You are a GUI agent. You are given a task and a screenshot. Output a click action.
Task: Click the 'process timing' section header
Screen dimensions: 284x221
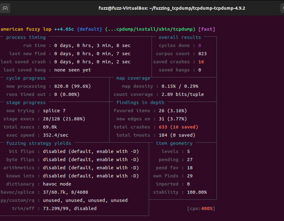point(26,37)
